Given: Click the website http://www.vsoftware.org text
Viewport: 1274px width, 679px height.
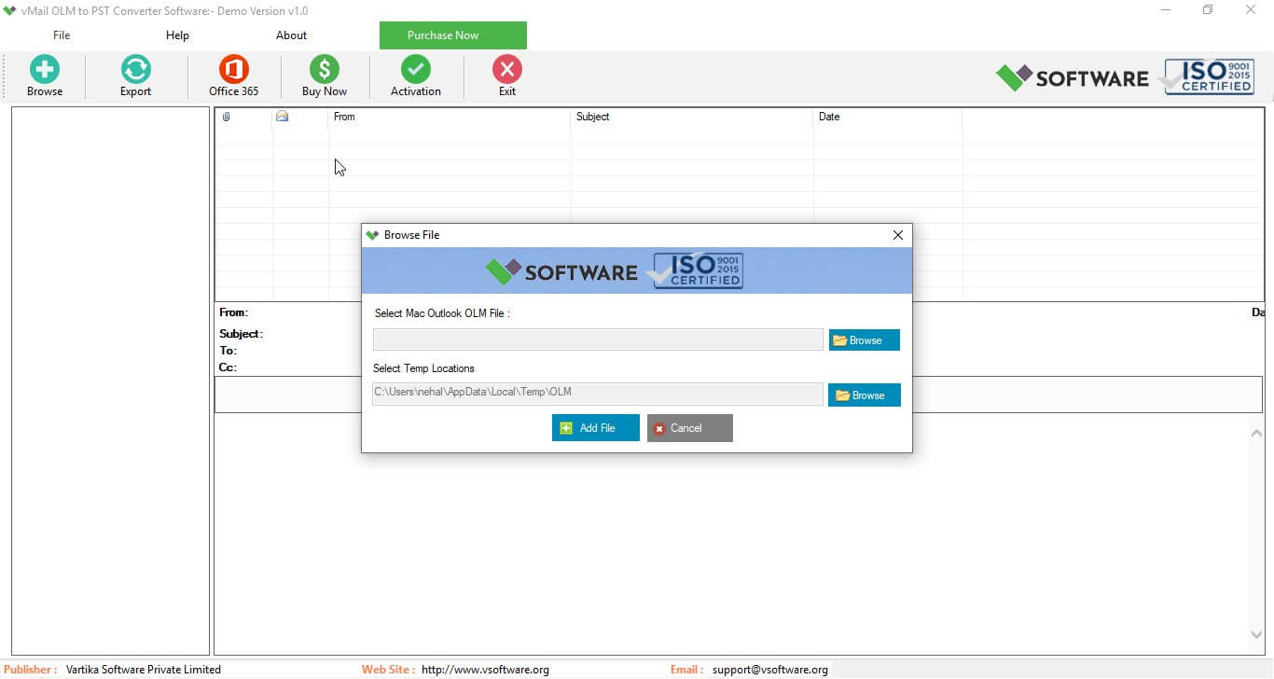Looking at the screenshot, I should coord(485,670).
